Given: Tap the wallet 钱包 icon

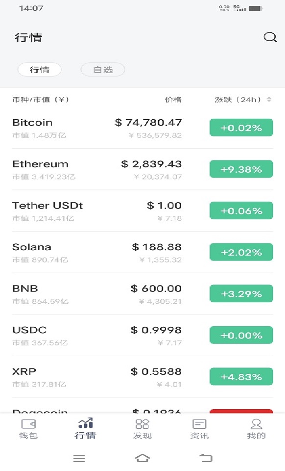Looking at the screenshot, I should tap(28, 424).
